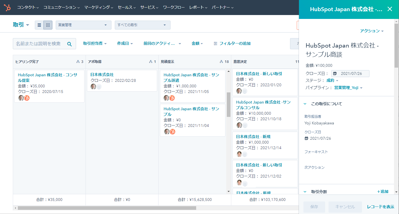Open the マーケティング menu
The image size is (399, 214).
tap(99, 8)
